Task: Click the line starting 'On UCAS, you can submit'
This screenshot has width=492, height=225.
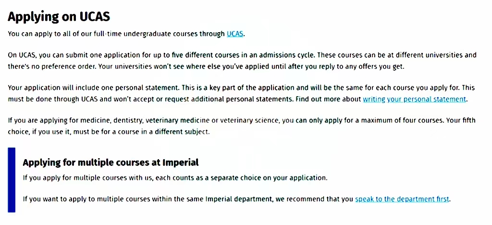Action: 242,56
